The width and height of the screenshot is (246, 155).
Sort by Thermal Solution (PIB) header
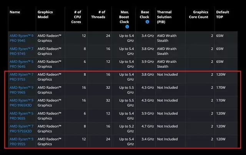(164, 17)
